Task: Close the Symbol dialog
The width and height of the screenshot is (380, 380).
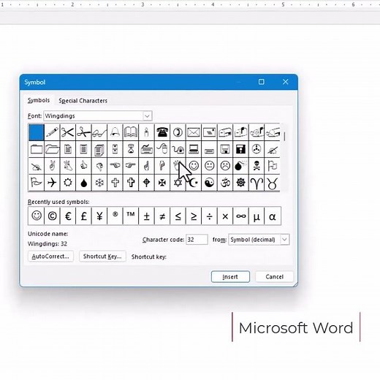Action: [x=285, y=82]
